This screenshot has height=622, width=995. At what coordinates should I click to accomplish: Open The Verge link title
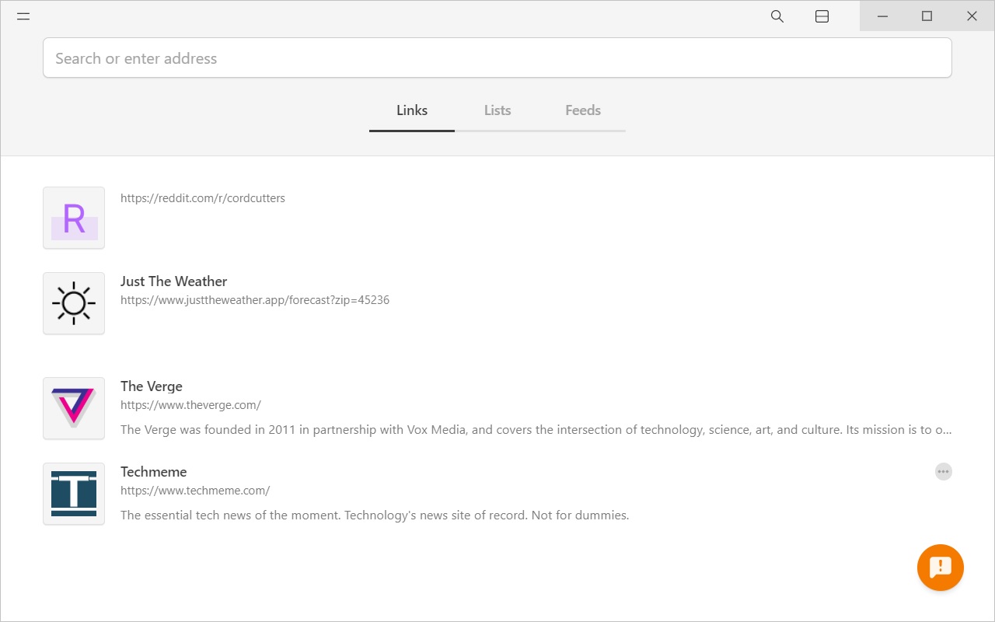(x=152, y=386)
